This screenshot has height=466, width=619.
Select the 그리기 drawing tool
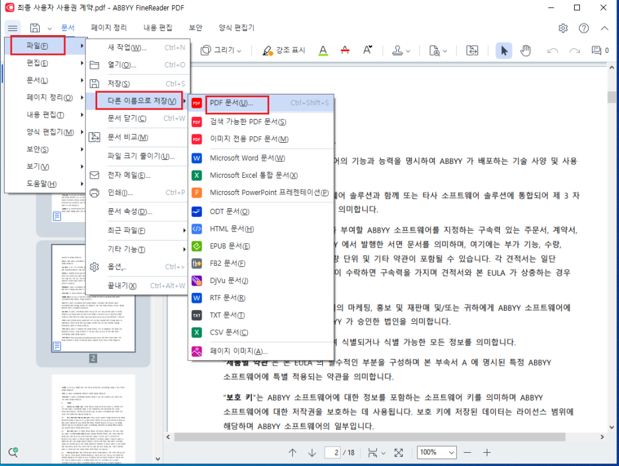(x=218, y=50)
